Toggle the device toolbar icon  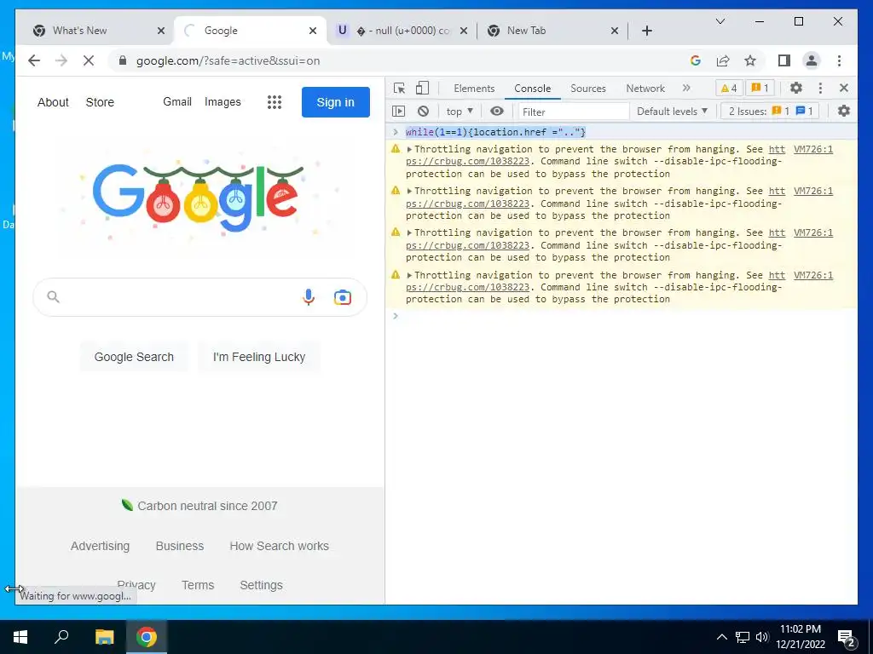coord(423,88)
